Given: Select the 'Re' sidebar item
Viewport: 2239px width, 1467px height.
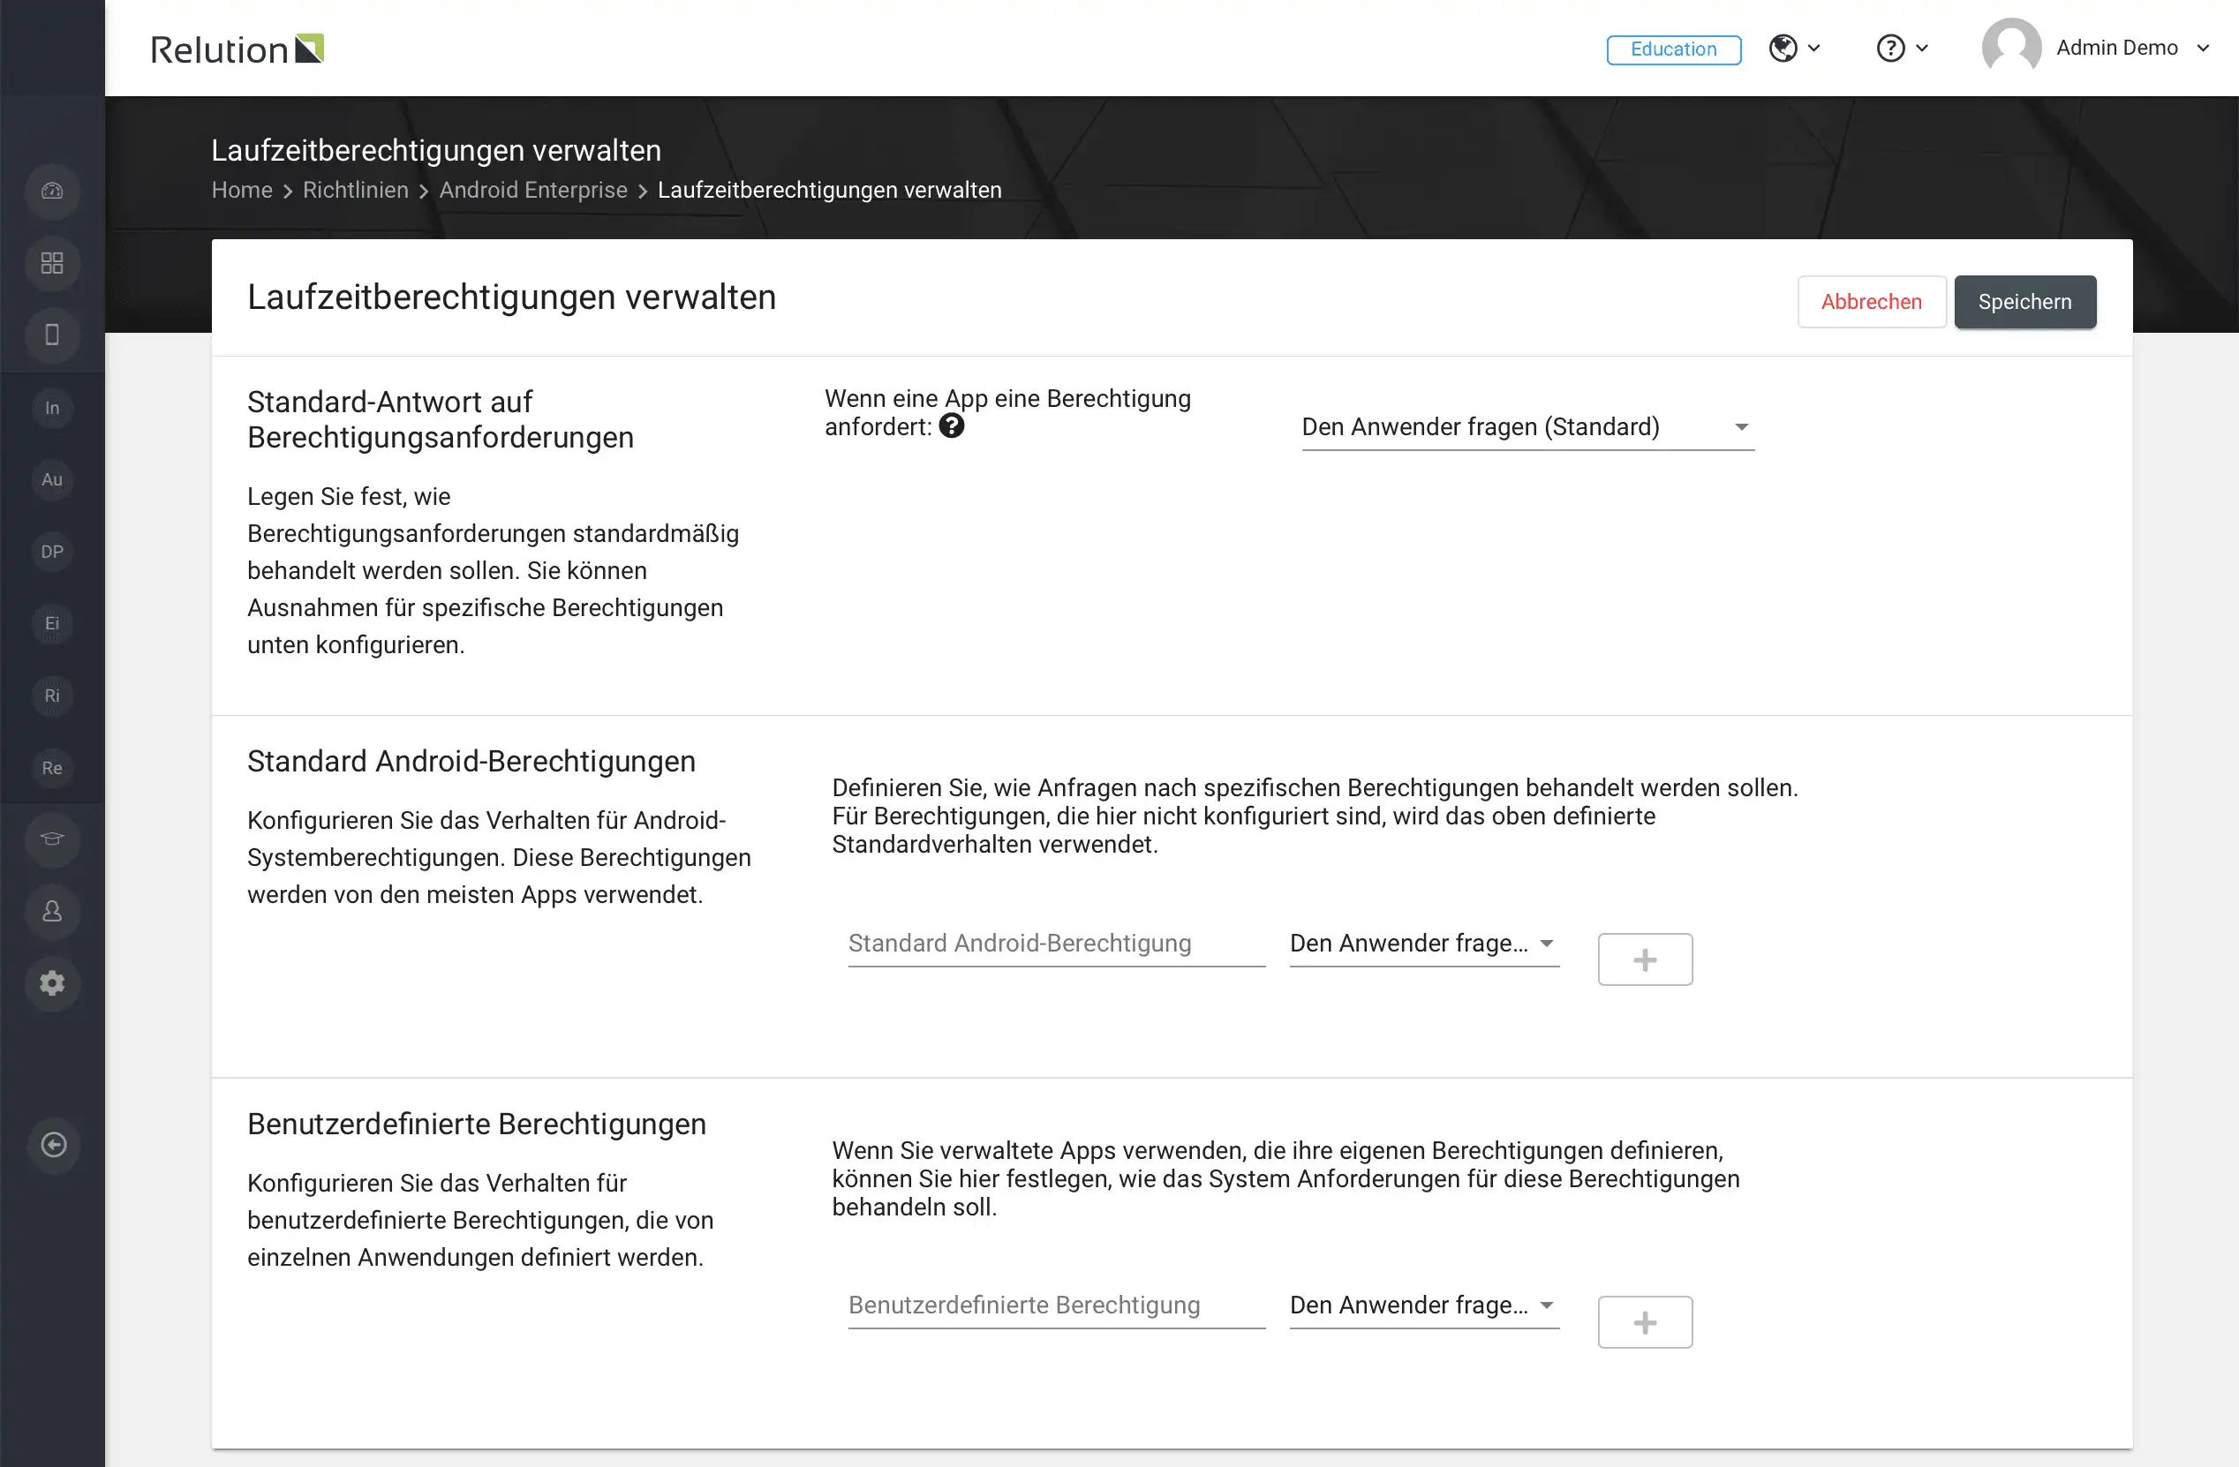Looking at the screenshot, I should point(53,768).
